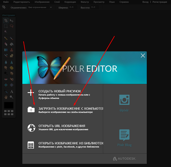This screenshot has width=171, height=167.
Task: Open the Файл menu
Action: pos(6,2)
